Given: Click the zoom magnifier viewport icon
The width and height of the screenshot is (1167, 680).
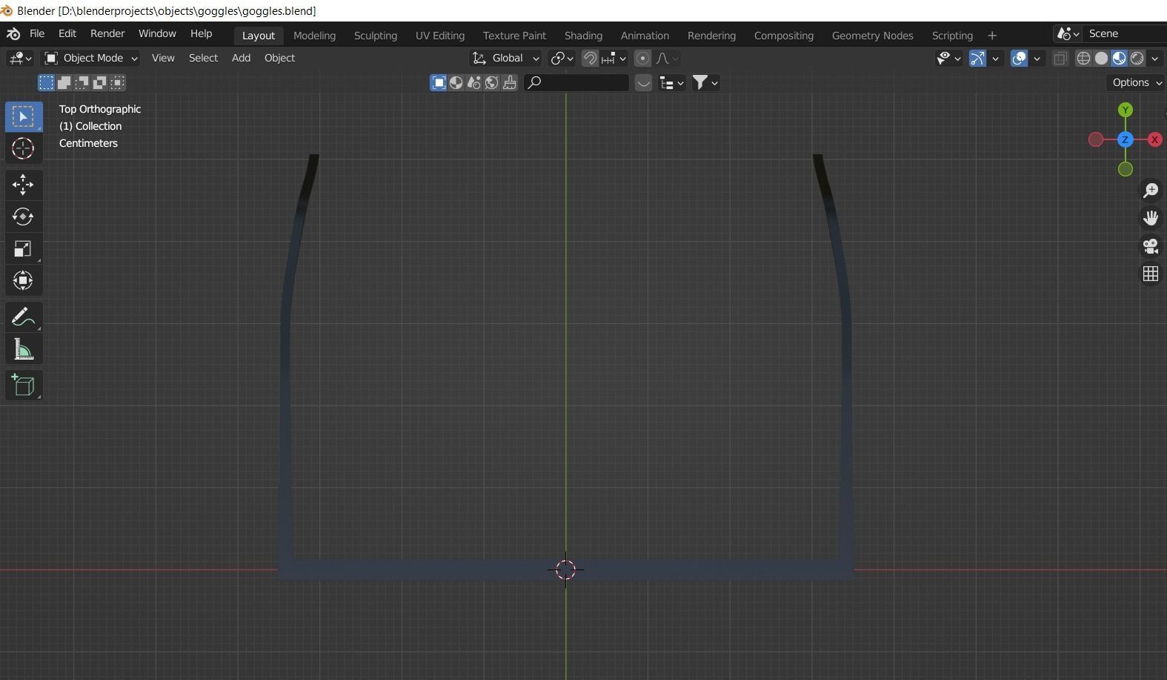Looking at the screenshot, I should [x=1151, y=191].
